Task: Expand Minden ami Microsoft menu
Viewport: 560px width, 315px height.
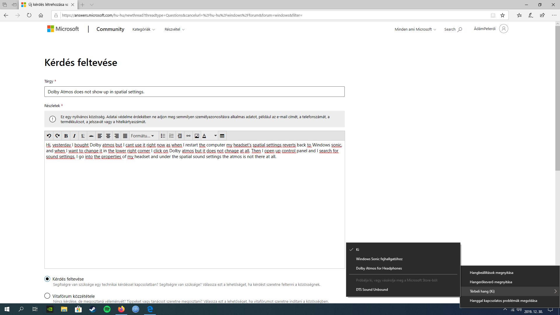Action: pyautogui.click(x=415, y=29)
